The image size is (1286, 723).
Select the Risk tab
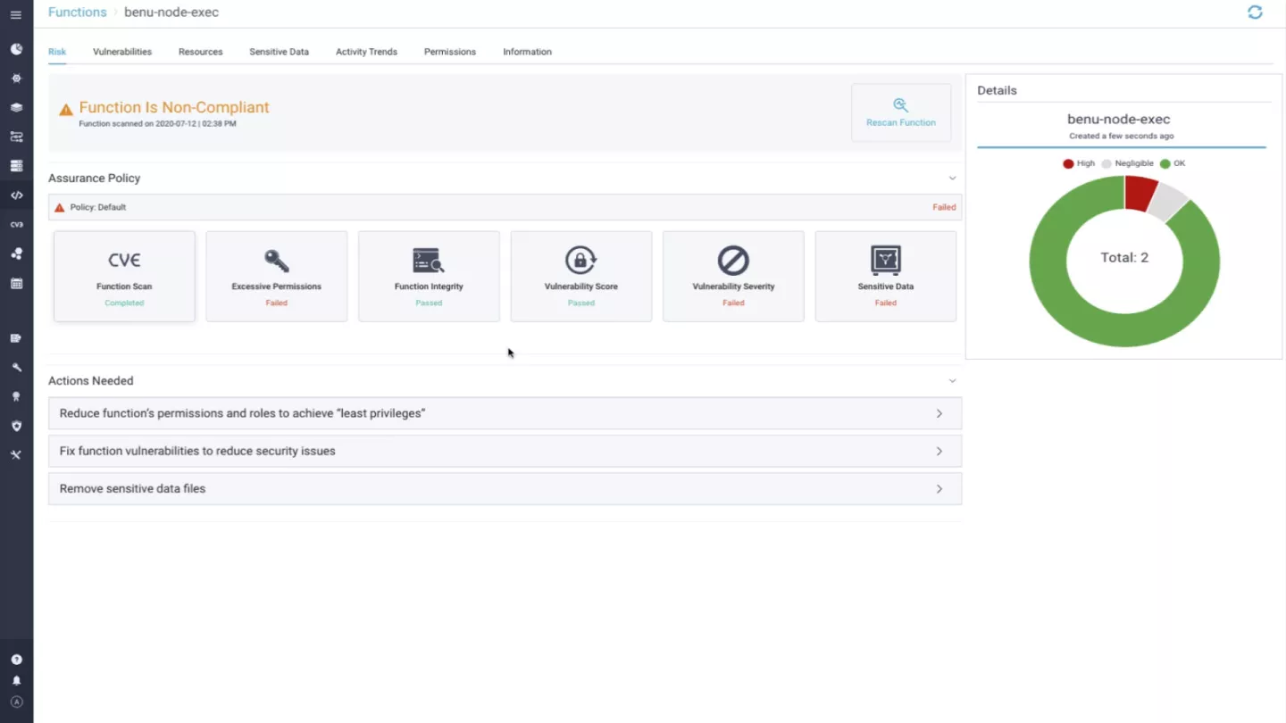tap(57, 52)
